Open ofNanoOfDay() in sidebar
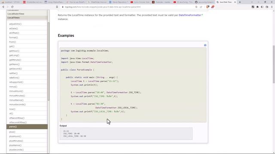This screenshot has height=154, width=275. [x=17, y=118]
